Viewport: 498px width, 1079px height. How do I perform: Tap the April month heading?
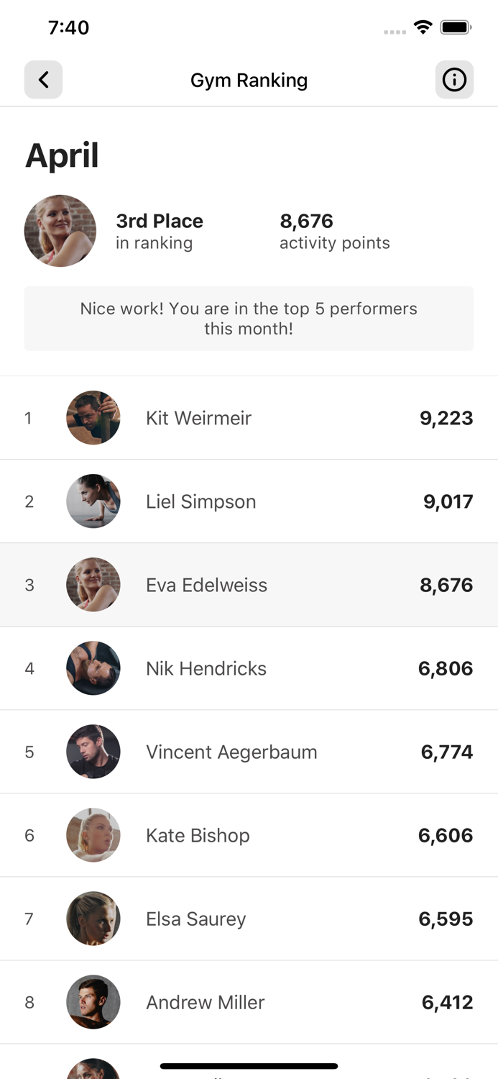62,155
